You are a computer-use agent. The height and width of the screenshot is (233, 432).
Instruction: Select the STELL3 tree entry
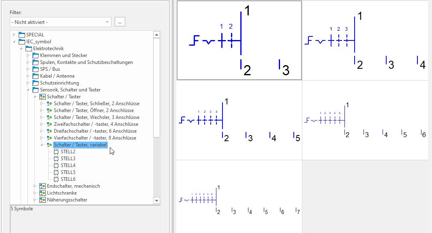click(x=68, y=159)
